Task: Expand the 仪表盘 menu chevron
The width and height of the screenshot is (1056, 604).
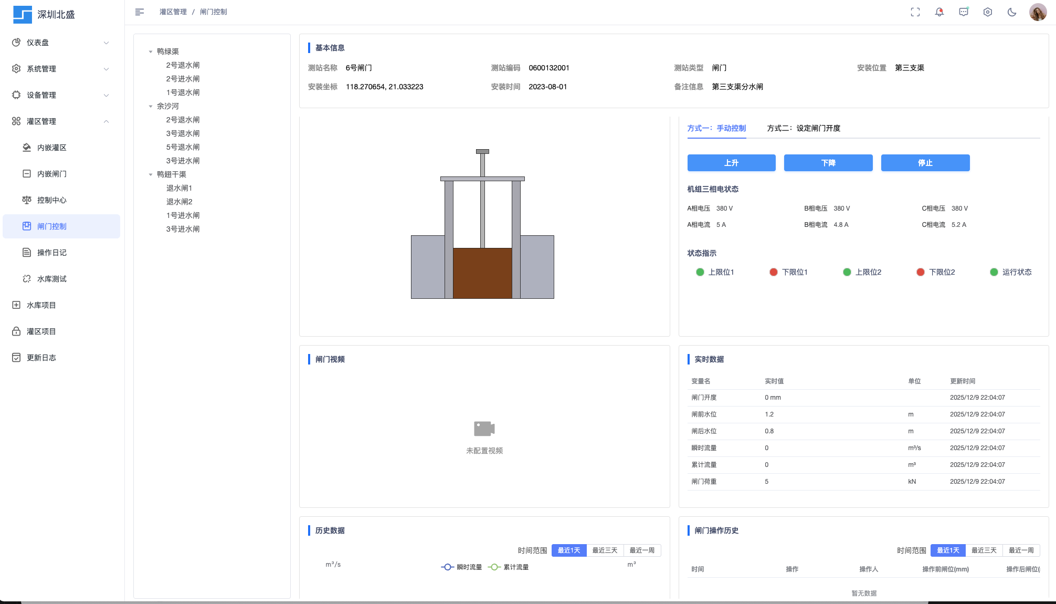Action: pos(107,43)
